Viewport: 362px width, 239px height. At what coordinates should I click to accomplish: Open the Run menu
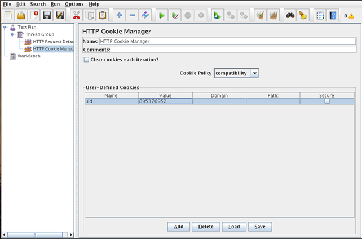55,4
